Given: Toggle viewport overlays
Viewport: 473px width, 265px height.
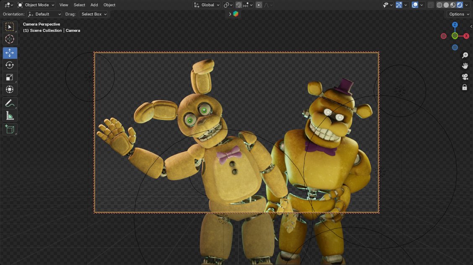Looking at the screenshot, I should tap(415, 5).
